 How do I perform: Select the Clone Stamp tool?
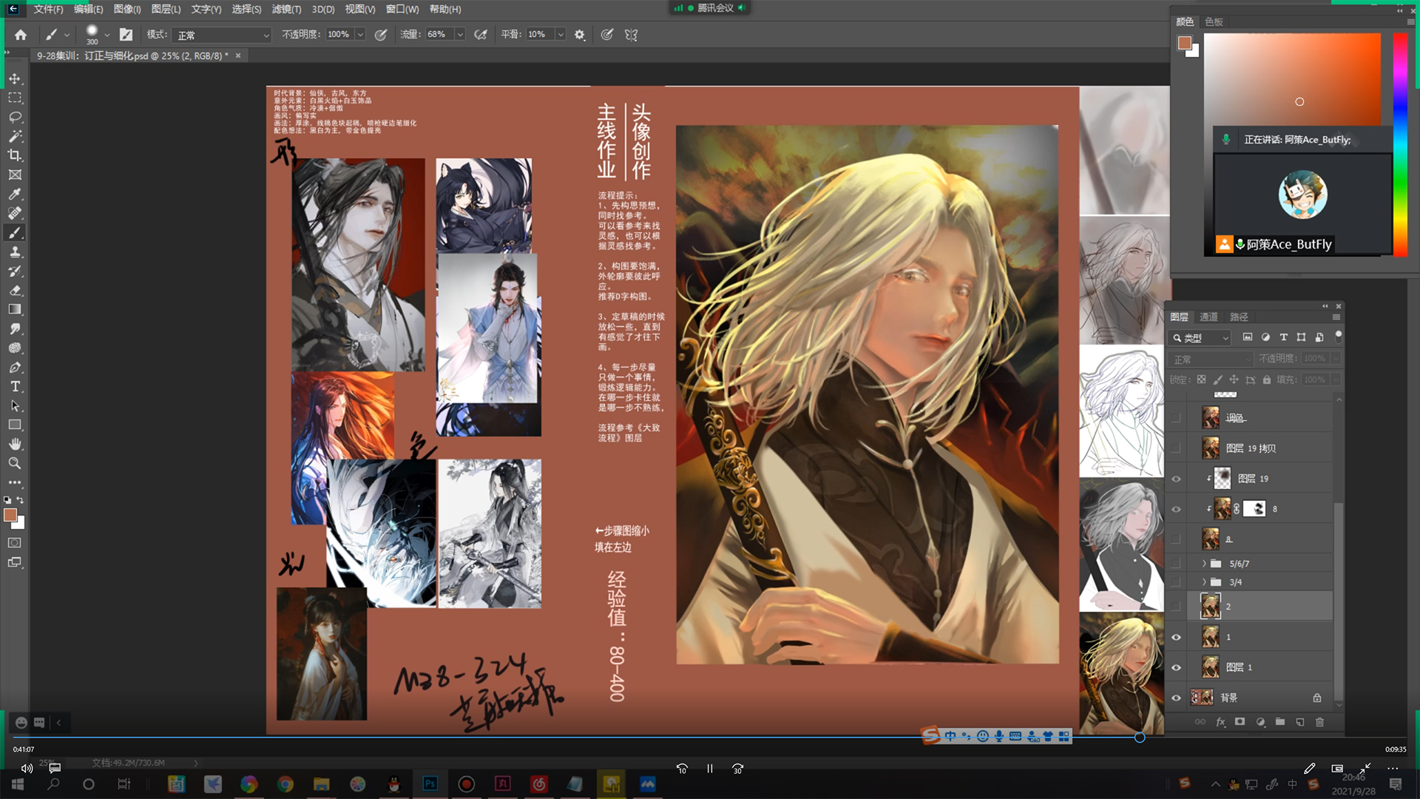15,252
